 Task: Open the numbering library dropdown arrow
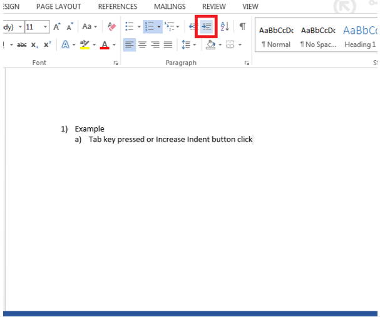point(159,27)
